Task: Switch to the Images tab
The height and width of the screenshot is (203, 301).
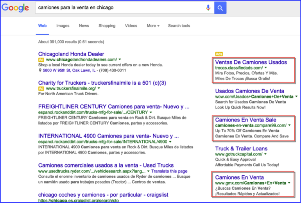Action: tap(63, 26)
